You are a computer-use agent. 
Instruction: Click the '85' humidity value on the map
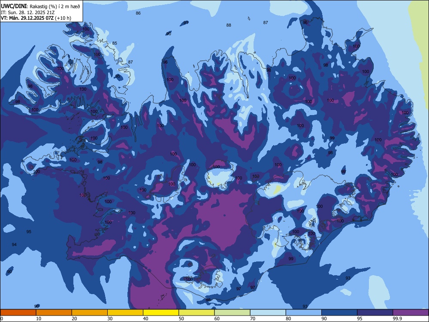click(115, 43)
